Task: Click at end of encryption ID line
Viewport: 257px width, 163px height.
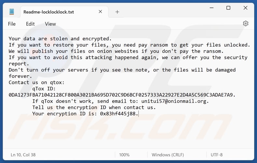Action: point(139,114)
